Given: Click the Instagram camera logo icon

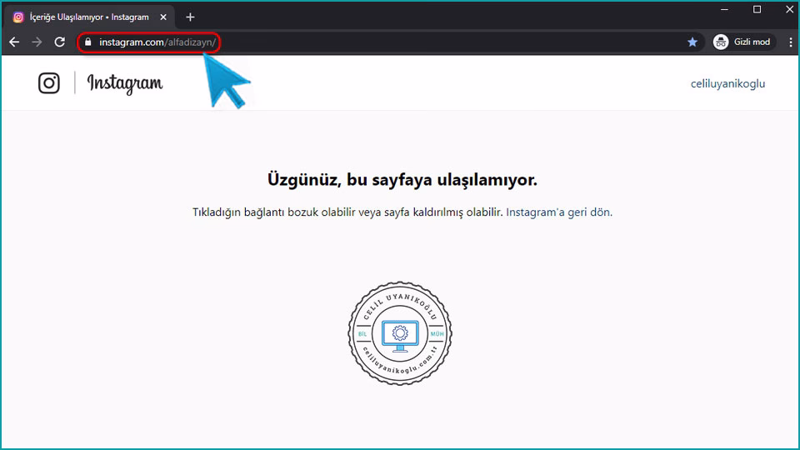Looking at the screenshot, I should (x=49, y=82).
